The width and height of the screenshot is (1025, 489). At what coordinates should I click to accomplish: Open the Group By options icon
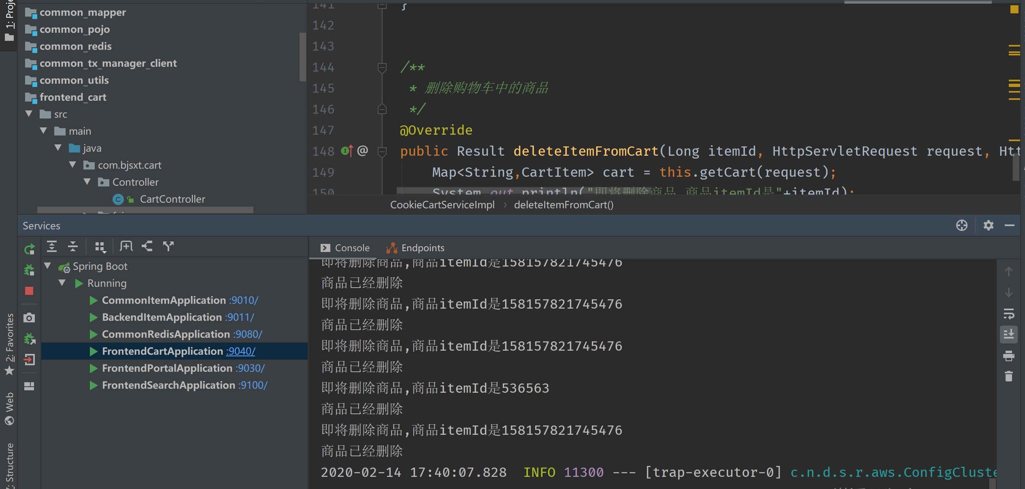(x=100, y=246)
